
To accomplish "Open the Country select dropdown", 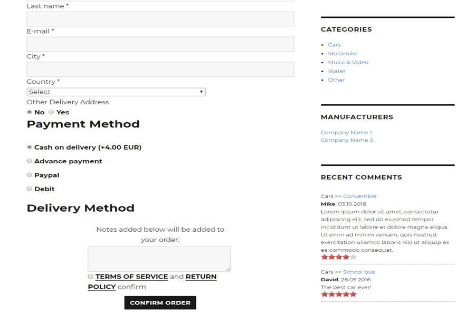I will coord(116,92).
